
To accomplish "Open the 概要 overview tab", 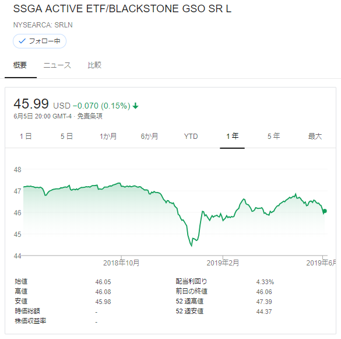I will 20,65.
